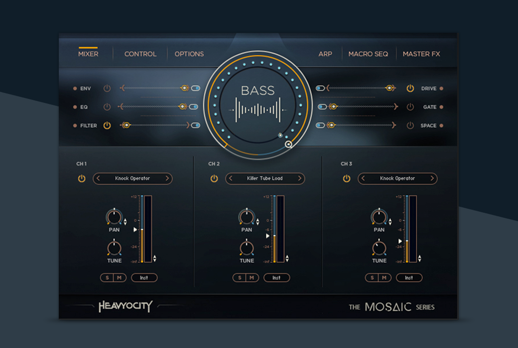Screen dimensions: 518x348
Task: Click CH 2 volume fader arrow handle
Action: tap(267, 236)
